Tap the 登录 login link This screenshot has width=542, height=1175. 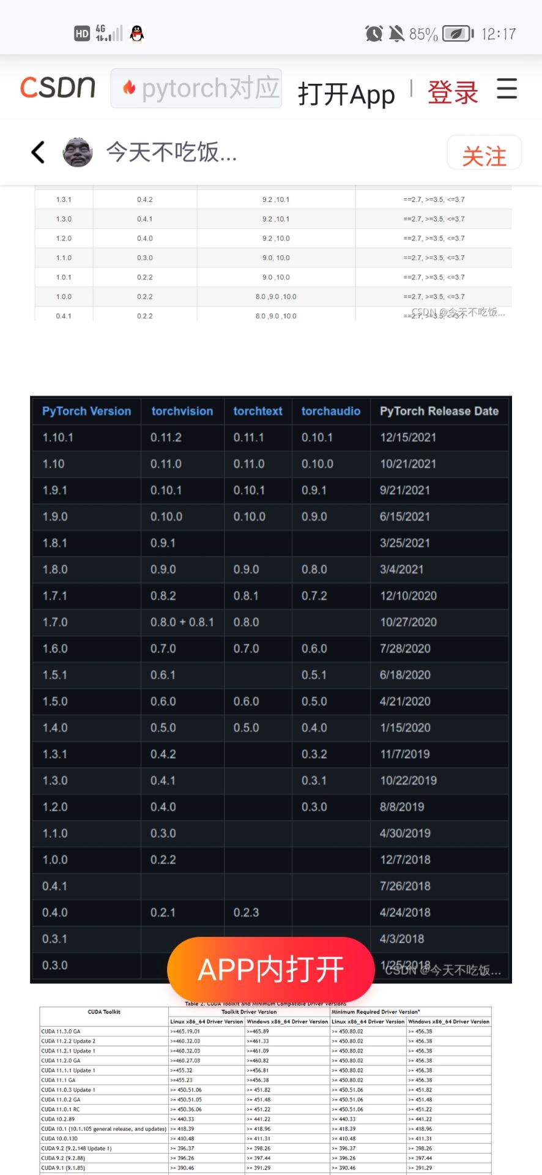coord(453,92)
